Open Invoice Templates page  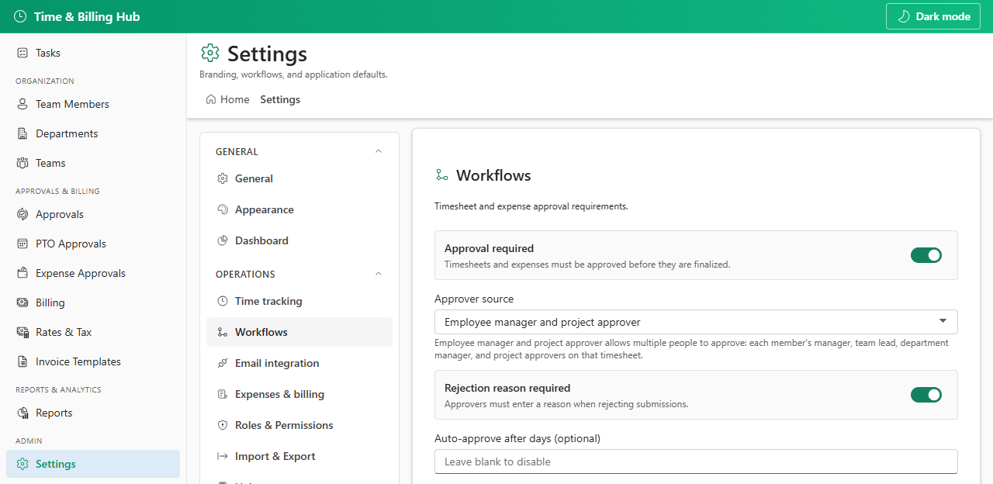tap(93, 361)
